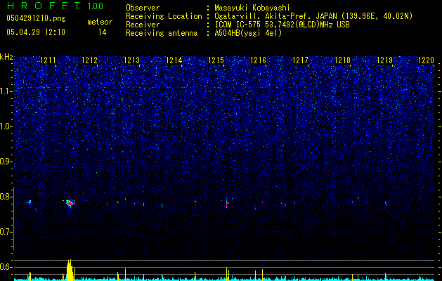Click the Receiver label
442x281 pixels.
click(x=143, y=25)
